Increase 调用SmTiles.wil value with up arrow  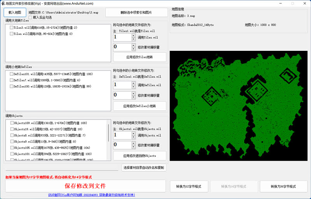point(133,83)
